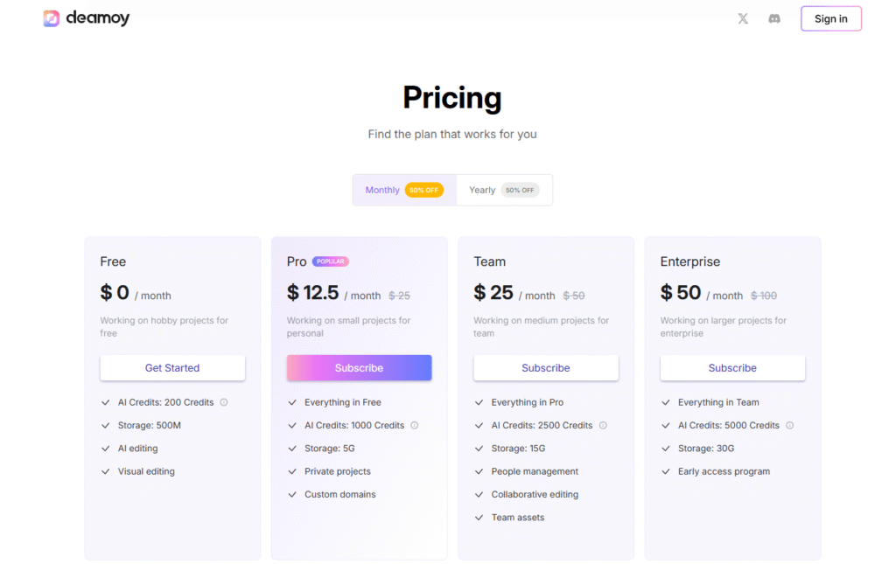Open the X (Twitter) social link
Image resolution: width=896 pixels, height=564 pixels.
point(743,18)
